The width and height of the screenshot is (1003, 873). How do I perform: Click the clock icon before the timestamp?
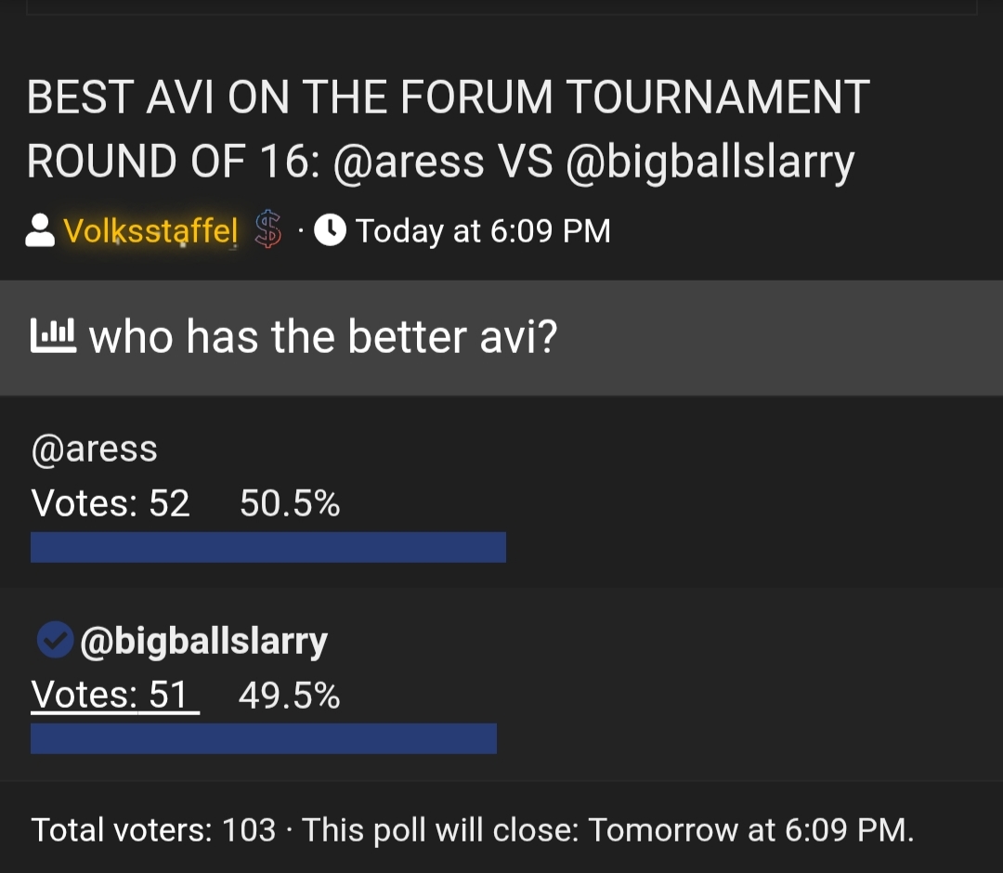[x=330, y=230]
